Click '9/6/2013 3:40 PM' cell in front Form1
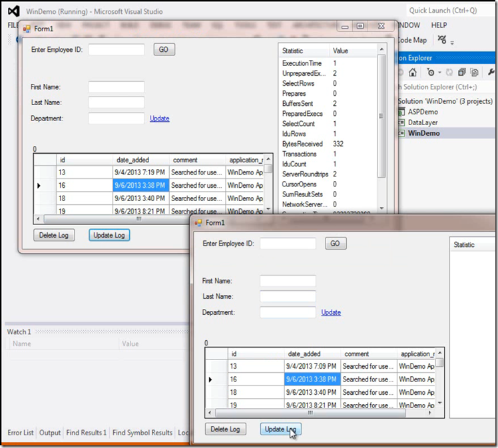Screen dimensions: 498x448 coord(312,393)
